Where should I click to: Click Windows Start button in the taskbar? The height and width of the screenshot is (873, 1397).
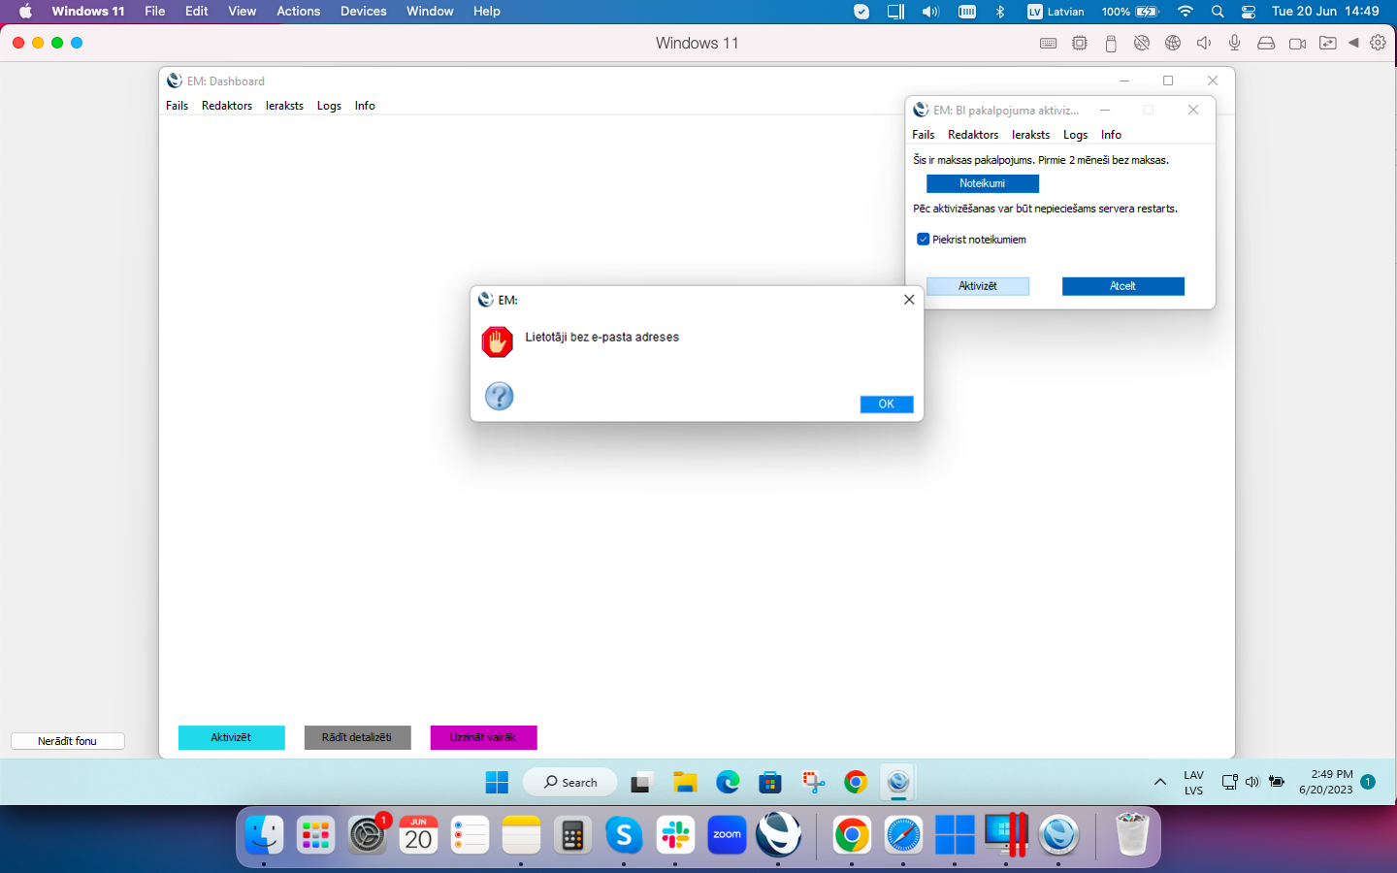497,782
